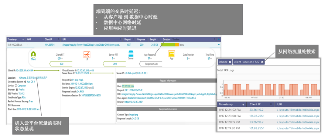Image resolution: width=328 pixels, height=137 pixels.
Task: Click the 200 response code in log row
Action: (142, 44)
